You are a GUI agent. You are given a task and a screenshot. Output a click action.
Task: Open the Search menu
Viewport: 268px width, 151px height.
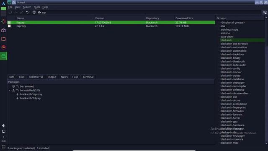pyautogui.click(x=27, y=7)
